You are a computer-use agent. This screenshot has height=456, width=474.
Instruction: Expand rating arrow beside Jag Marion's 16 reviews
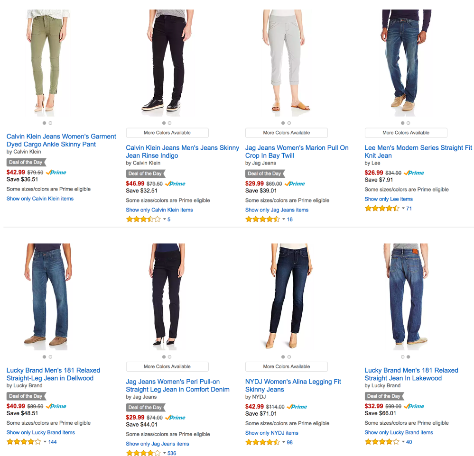click(284, 219)
